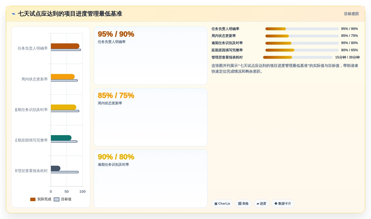Click the 15分钟 / 30分钟 value text
Viewport: 371px width, 219px height.
(x=347, y=57)
